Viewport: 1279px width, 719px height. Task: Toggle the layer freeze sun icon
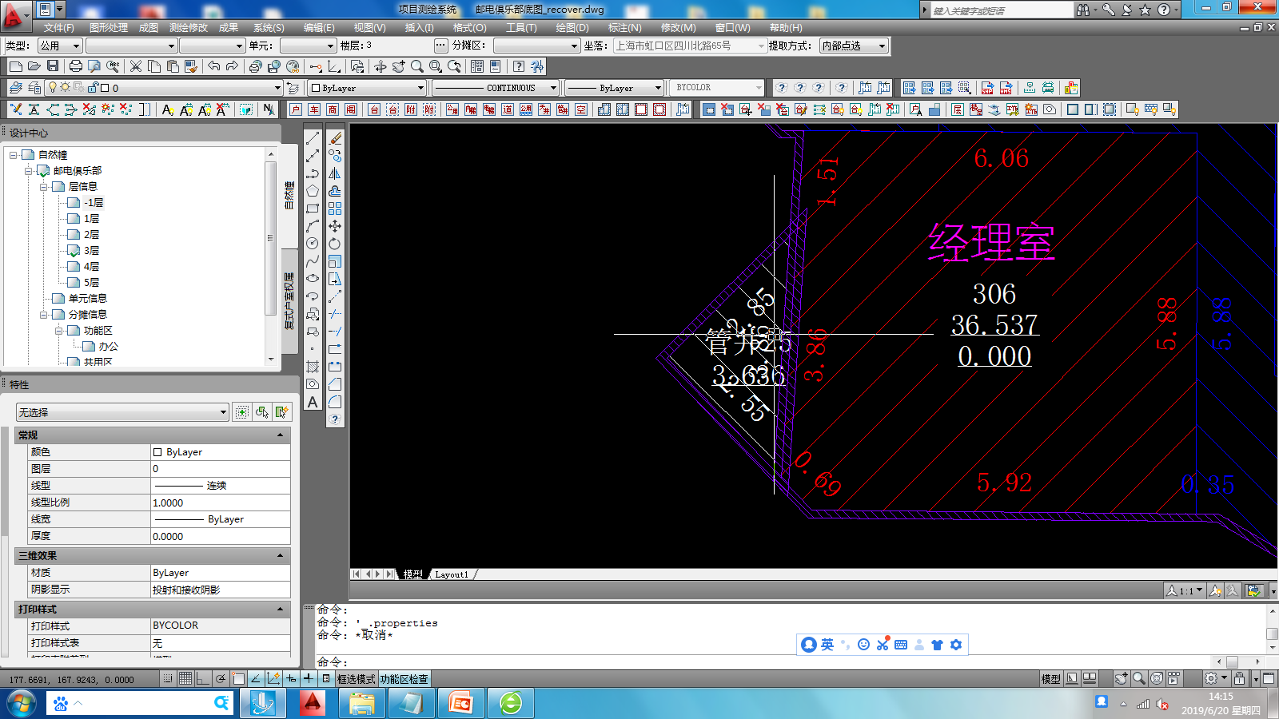(x=66, y=88)
